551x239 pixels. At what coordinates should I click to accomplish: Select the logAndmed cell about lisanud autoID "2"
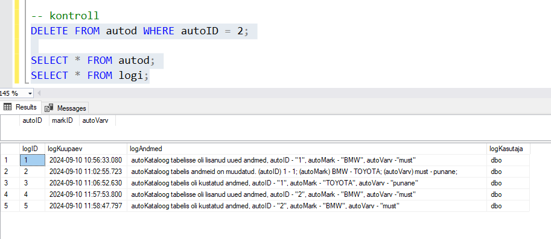click(307, 194)
